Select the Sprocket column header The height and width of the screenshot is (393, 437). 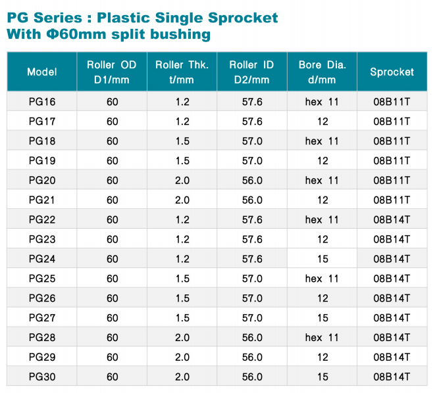392,72
